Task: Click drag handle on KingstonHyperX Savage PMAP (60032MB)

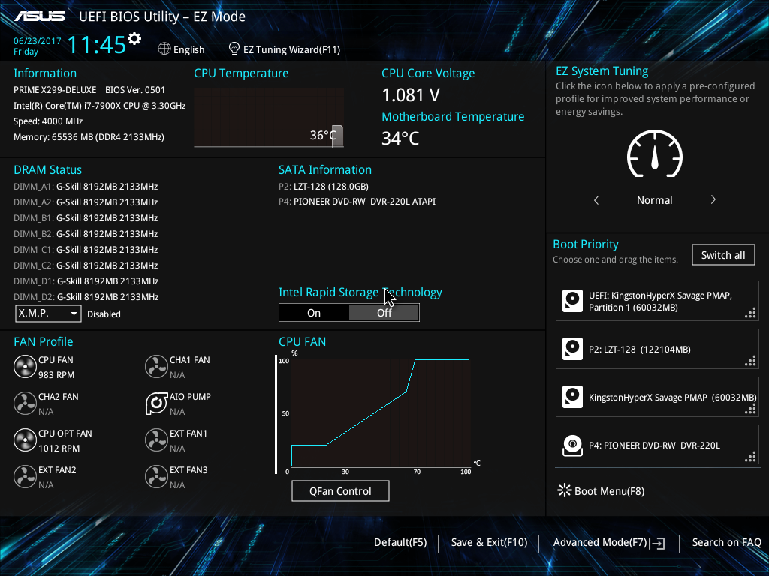Action: (x=750, y=409)
